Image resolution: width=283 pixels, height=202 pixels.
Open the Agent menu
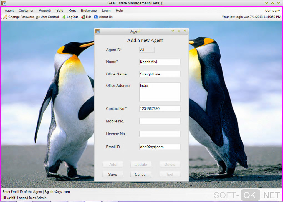(x=9, y=11)
